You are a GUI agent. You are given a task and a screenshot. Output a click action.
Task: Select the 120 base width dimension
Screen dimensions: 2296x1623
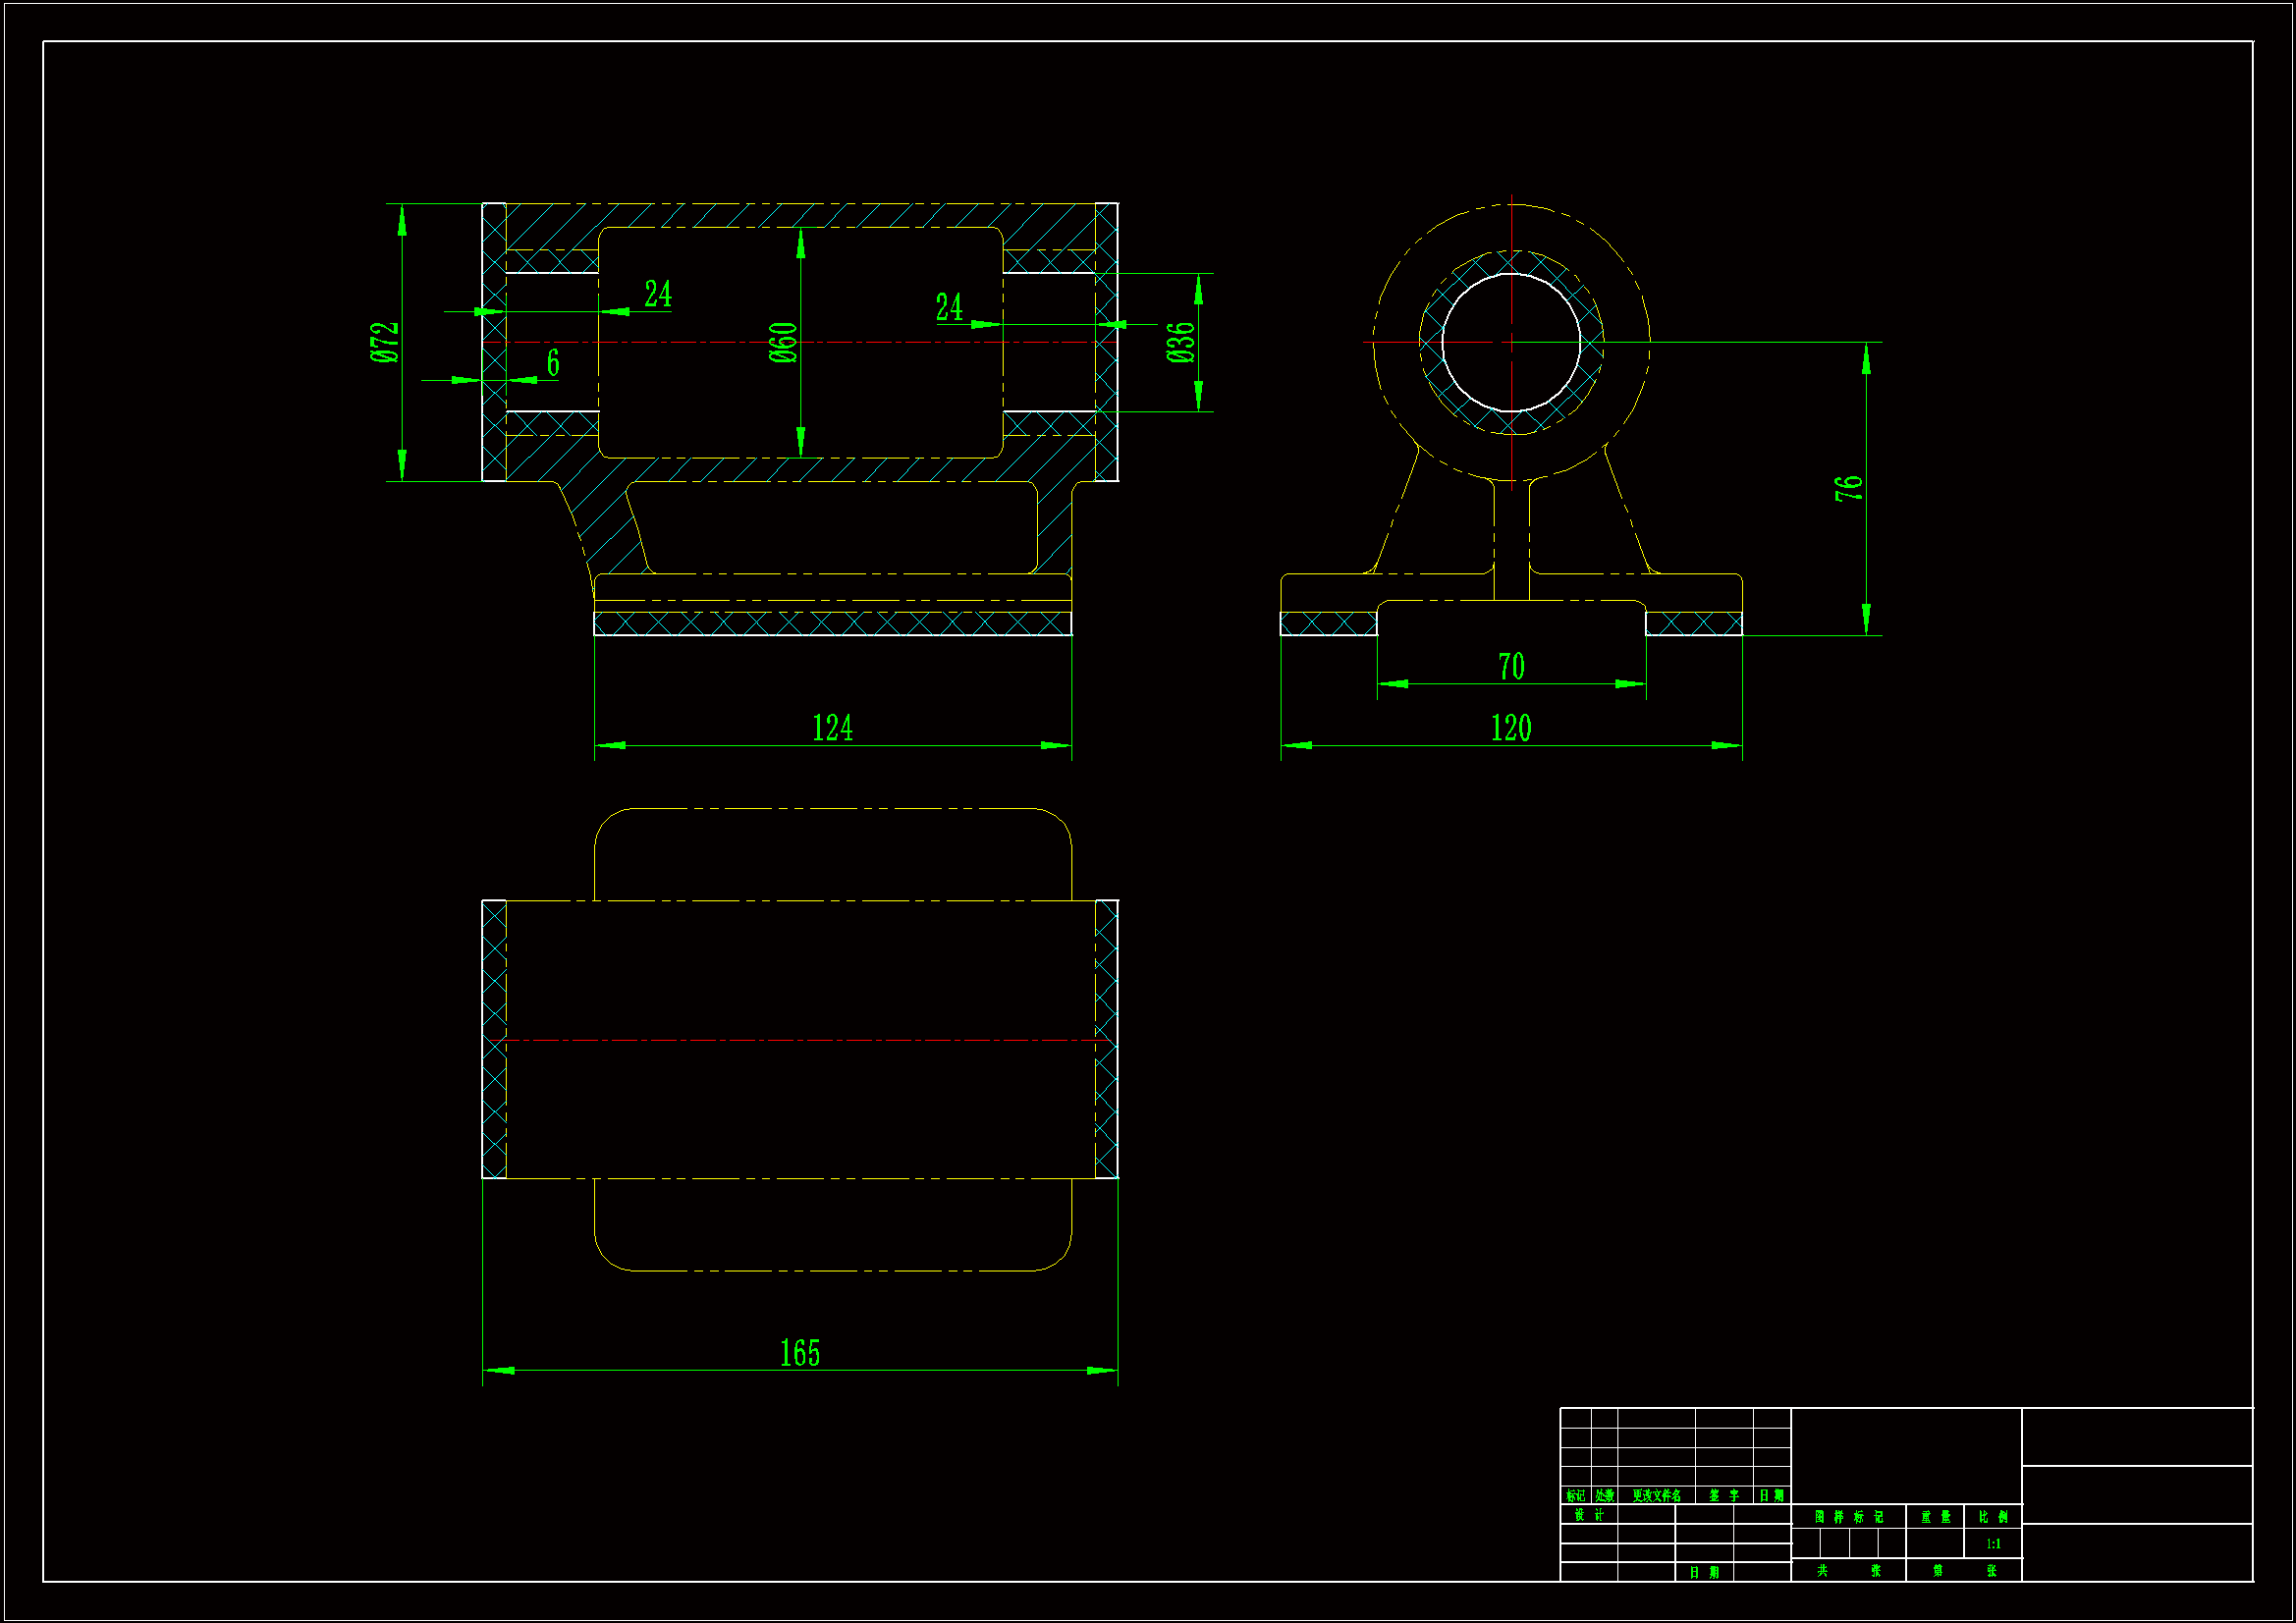click(x=1511, y=727)
